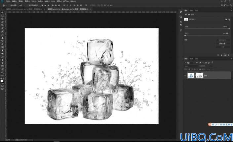Switch to the first document tab
The height and width of the screenshot is (142, 233).
point(24,9)
